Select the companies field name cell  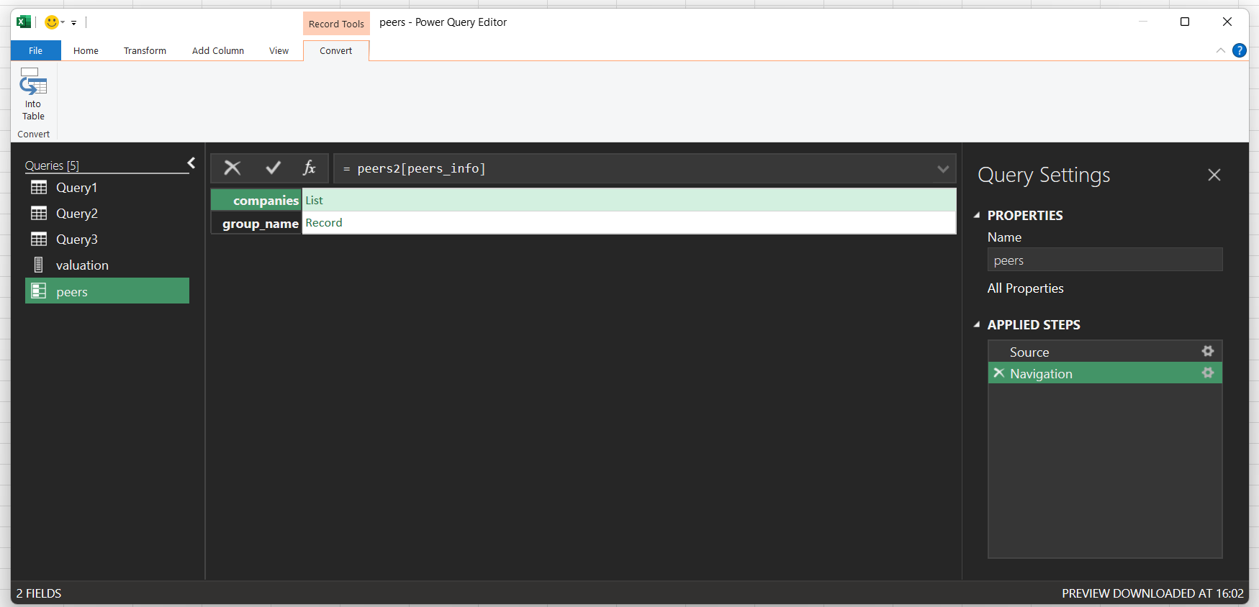click(256, 200)
